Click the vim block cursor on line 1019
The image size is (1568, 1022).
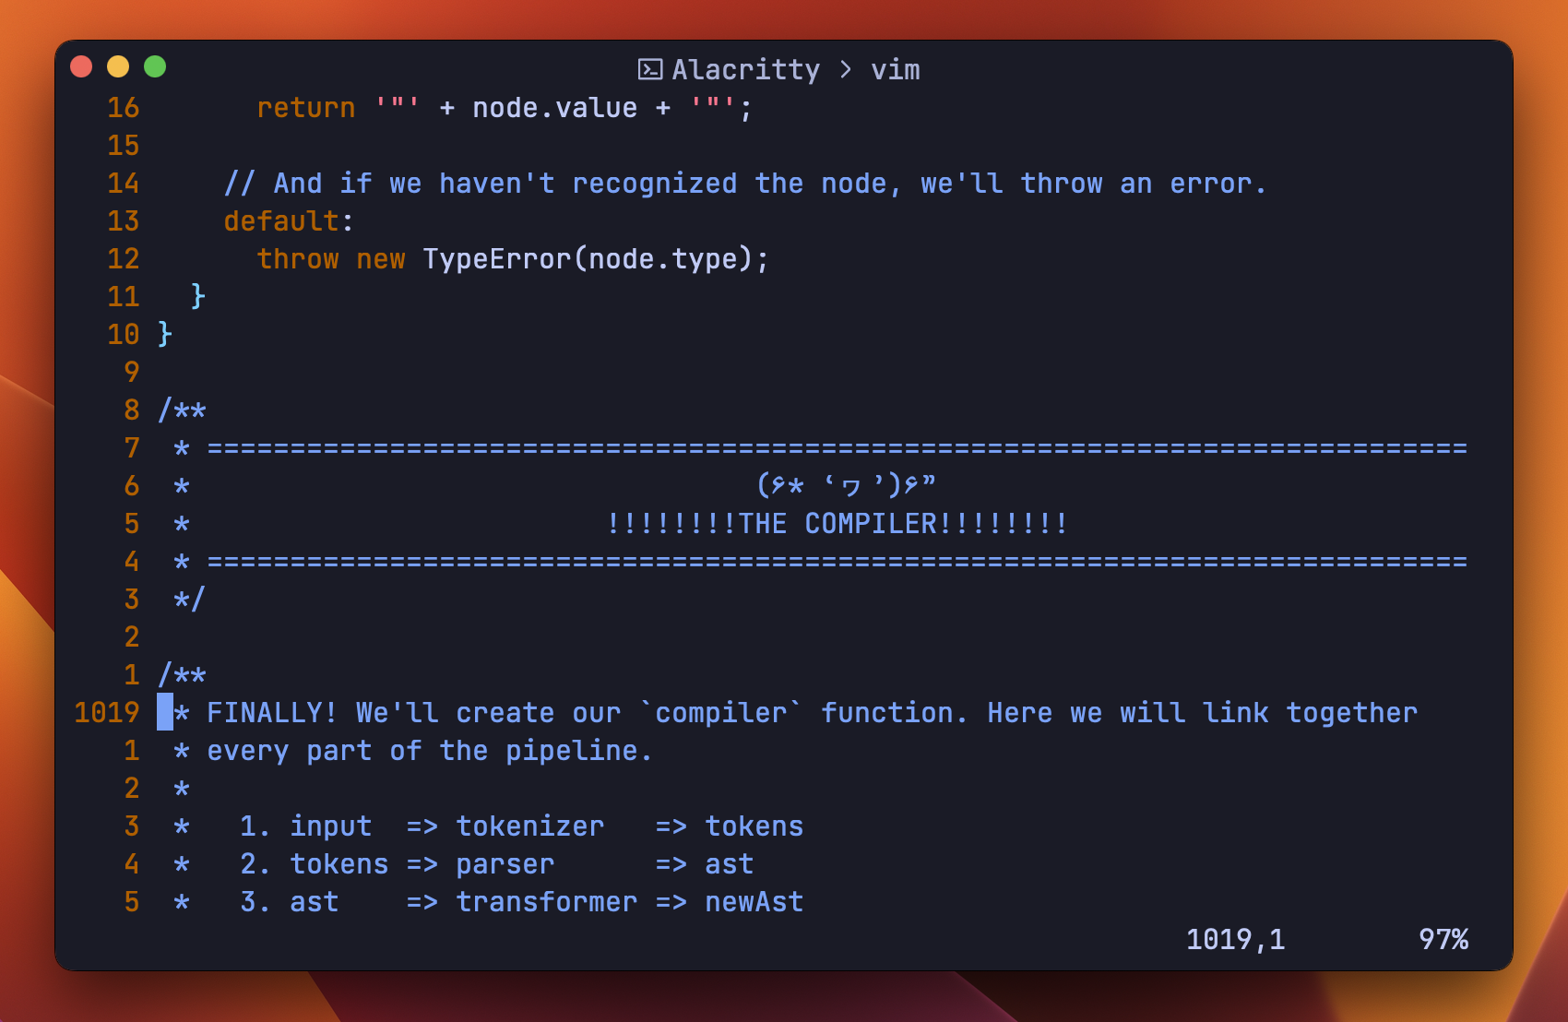(165, 712)
